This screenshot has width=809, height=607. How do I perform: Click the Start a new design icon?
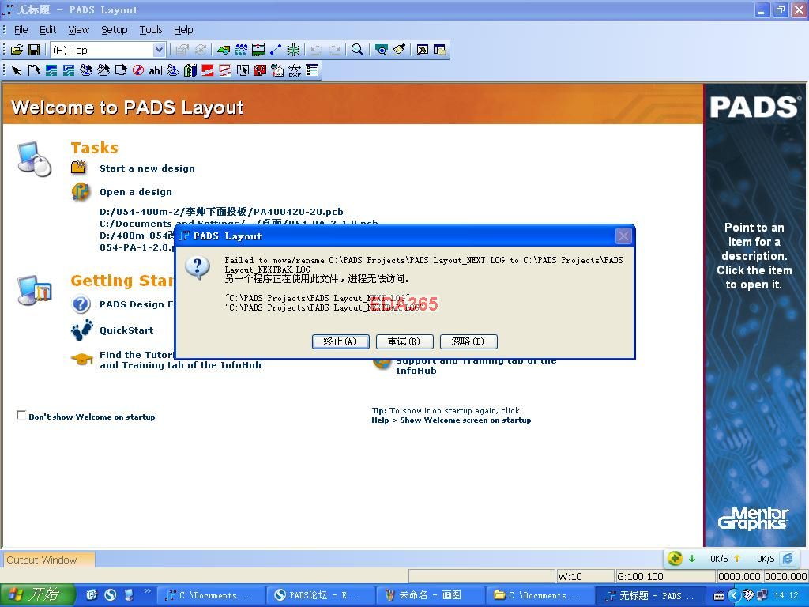(79, 168)
